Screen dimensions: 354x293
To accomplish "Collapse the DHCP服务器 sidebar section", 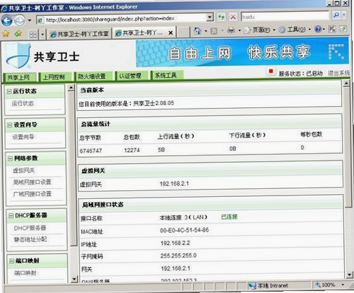I will tap(11, 215).
